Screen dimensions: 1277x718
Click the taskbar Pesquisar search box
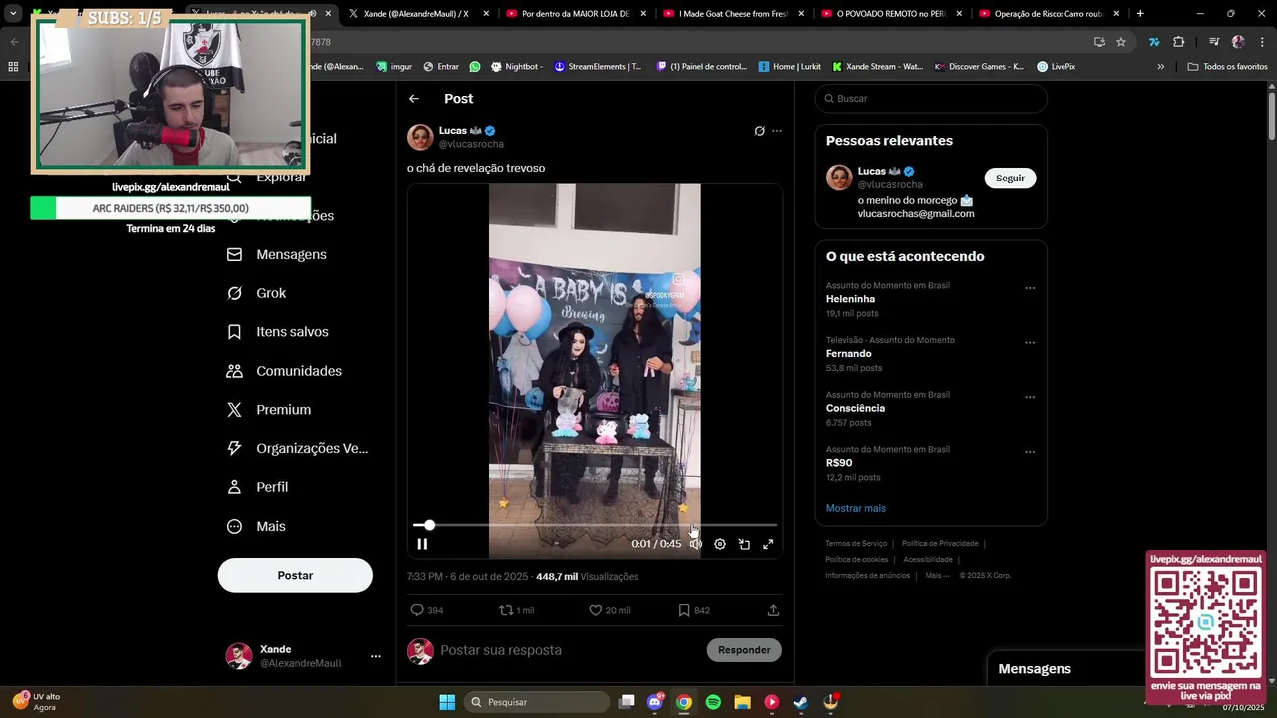click(x=538, y=702)
